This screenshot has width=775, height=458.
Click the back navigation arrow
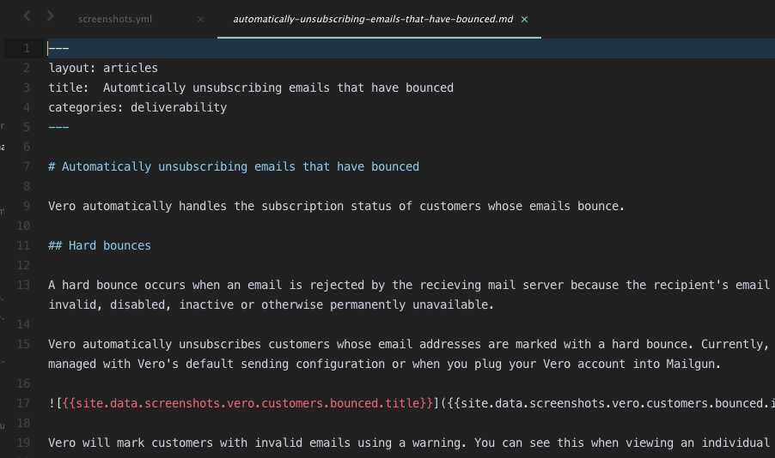click(x=28, y=16)
